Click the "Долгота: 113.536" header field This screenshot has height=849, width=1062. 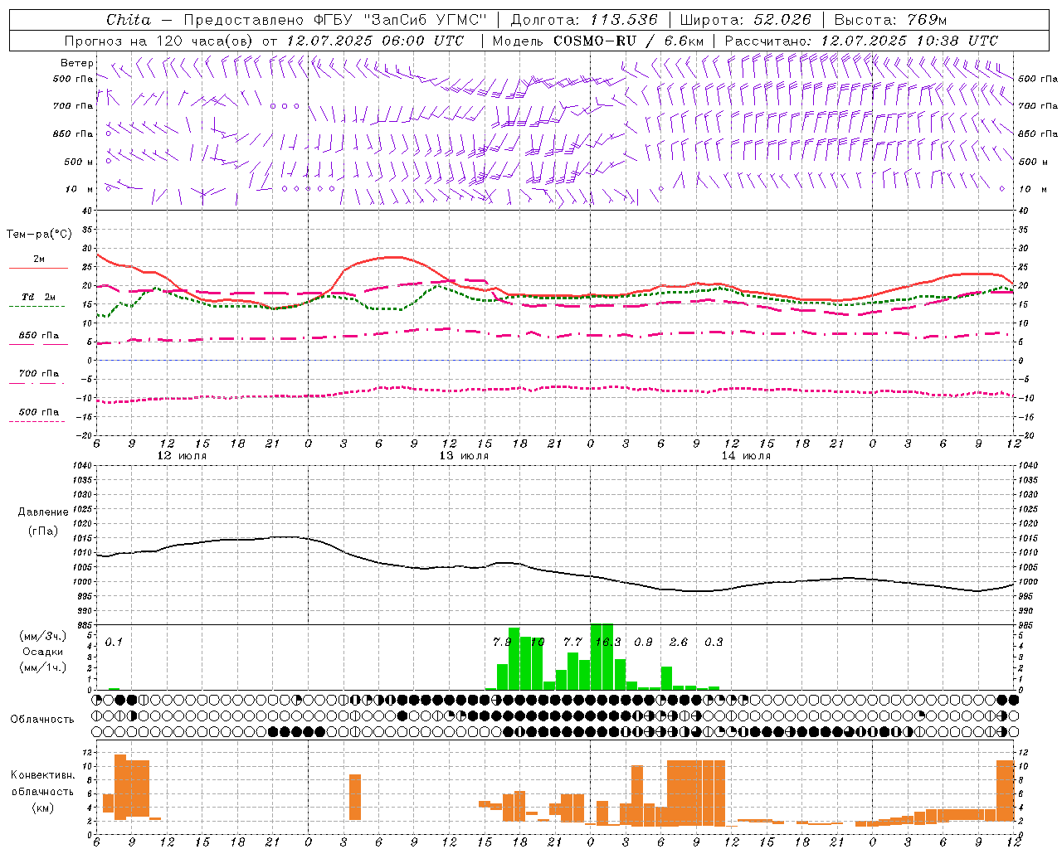pos(584,20)
